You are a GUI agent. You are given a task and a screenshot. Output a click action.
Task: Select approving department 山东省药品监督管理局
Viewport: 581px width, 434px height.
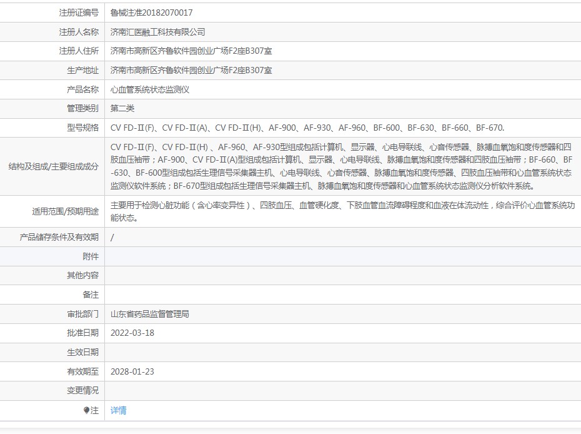point(150,314)
